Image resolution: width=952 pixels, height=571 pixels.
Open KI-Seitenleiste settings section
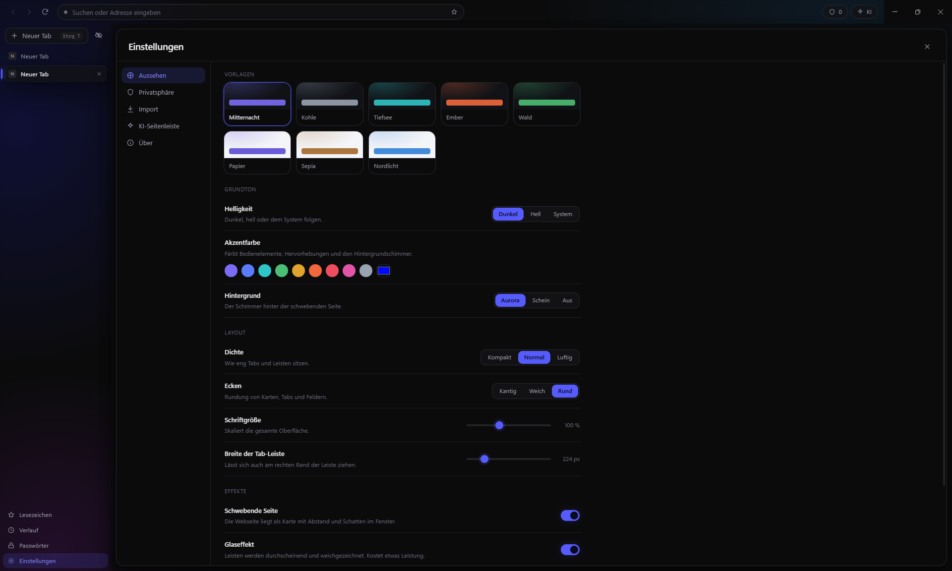[x=163, y=126]
